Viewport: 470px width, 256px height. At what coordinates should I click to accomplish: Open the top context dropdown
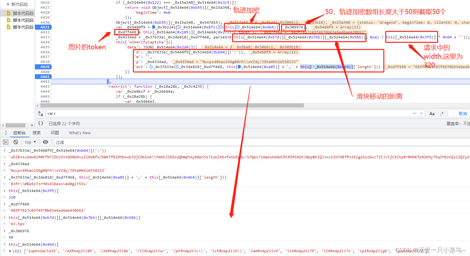tap(30, 142)
